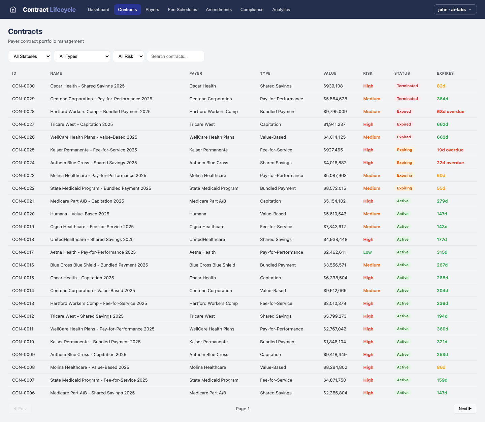Screen dimensions: 485x422
Task: Open the Amendments page
Action: pos(219,9)
